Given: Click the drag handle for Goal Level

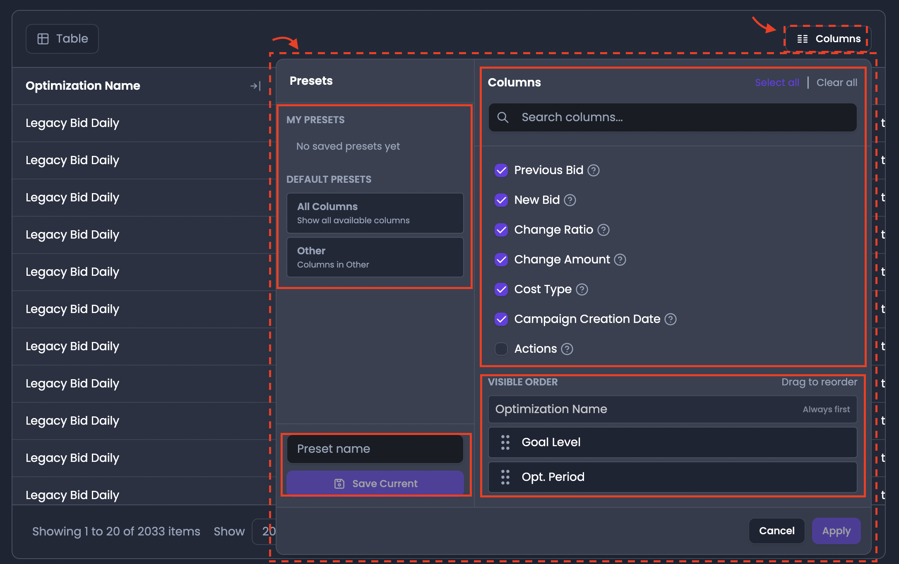Looking at the screenshot, I should (505, 442).
